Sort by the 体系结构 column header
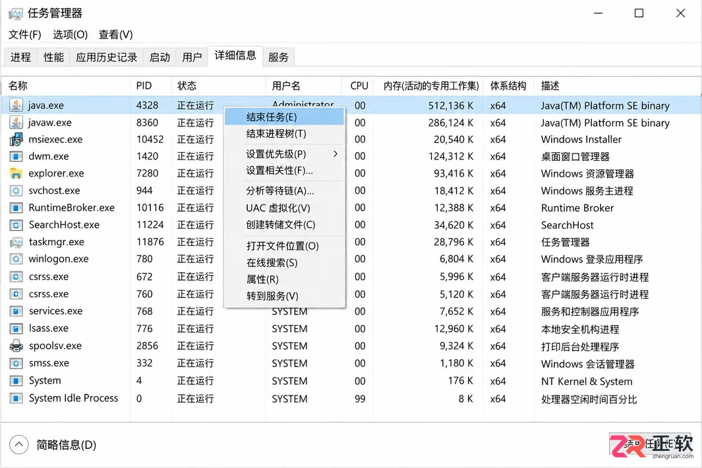Viewport: 702px width, 468px height. (509, 86)
